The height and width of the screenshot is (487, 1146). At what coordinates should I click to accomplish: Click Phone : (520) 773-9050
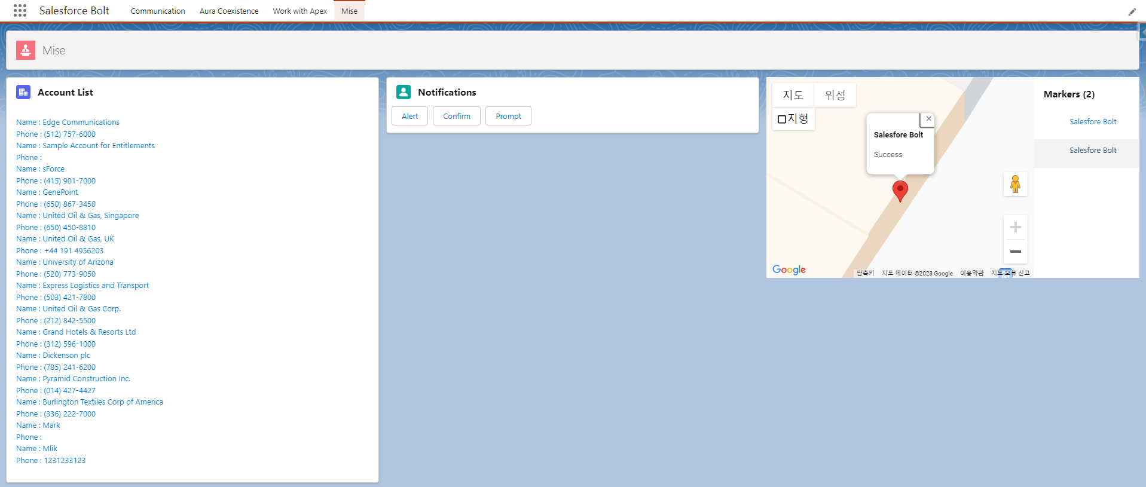pyautogui.click(x=56, y=274)
